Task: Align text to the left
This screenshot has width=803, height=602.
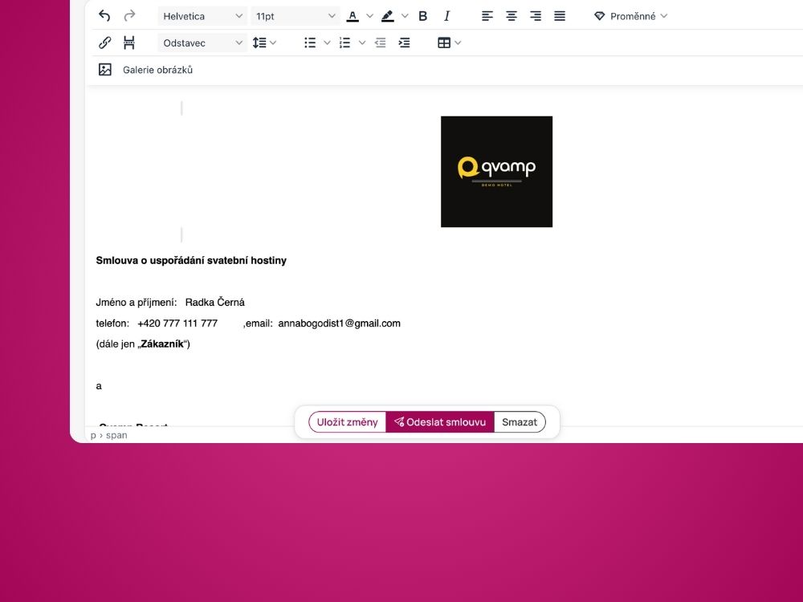Action: (487, 16)
